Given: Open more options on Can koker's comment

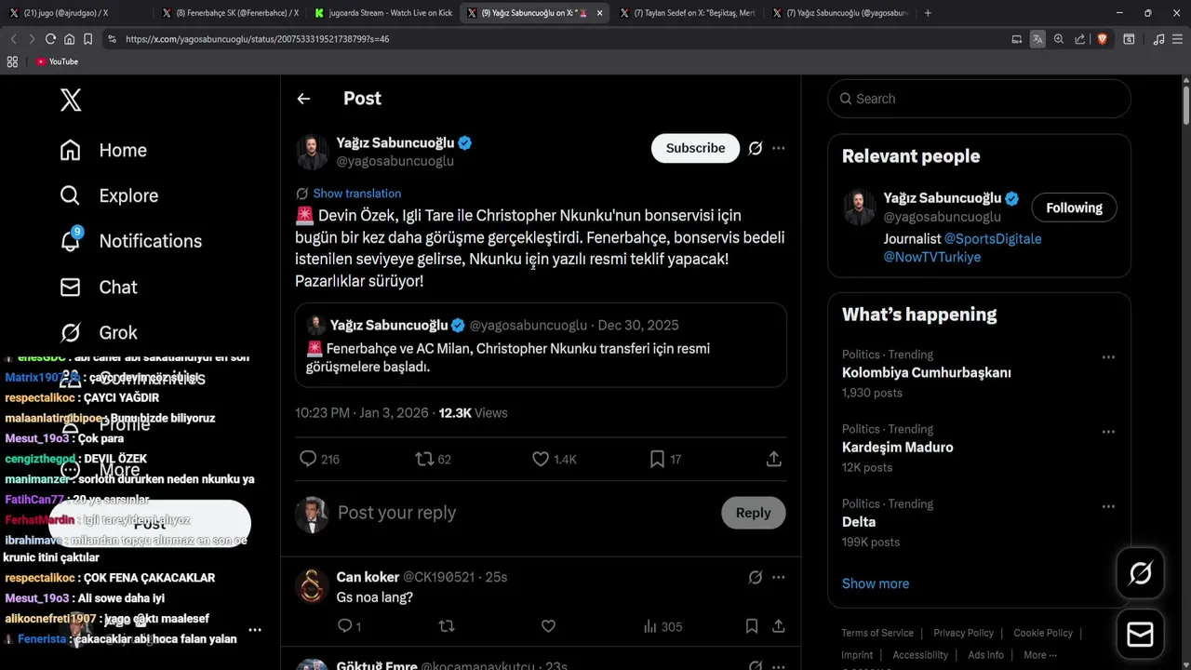Looking at the screenshot, I should pyautogui.click(x=779, y=577).
